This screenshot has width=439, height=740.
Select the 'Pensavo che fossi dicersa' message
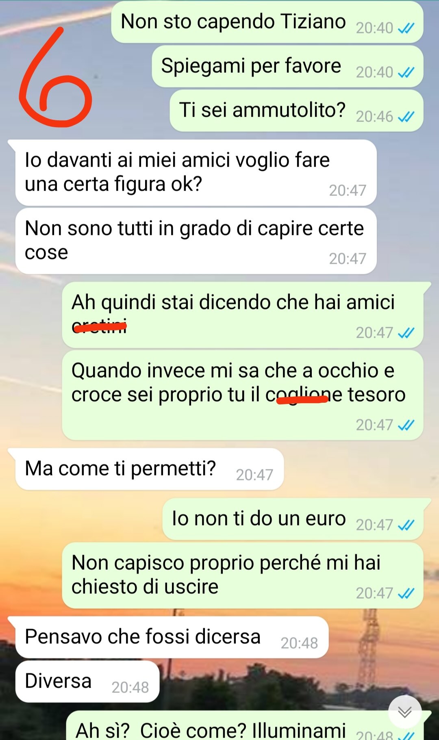tap(172, 637)
